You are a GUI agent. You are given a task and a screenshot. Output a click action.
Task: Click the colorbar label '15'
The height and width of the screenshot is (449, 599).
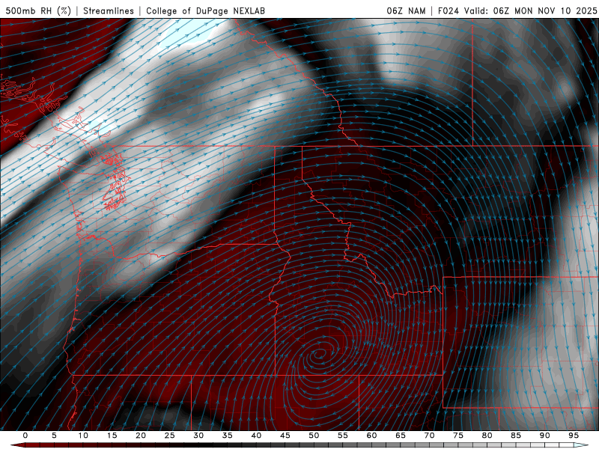click(112, 436)
